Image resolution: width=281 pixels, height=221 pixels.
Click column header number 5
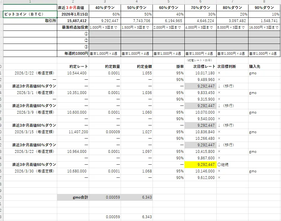pyautogui.click(x=169, y=2)
